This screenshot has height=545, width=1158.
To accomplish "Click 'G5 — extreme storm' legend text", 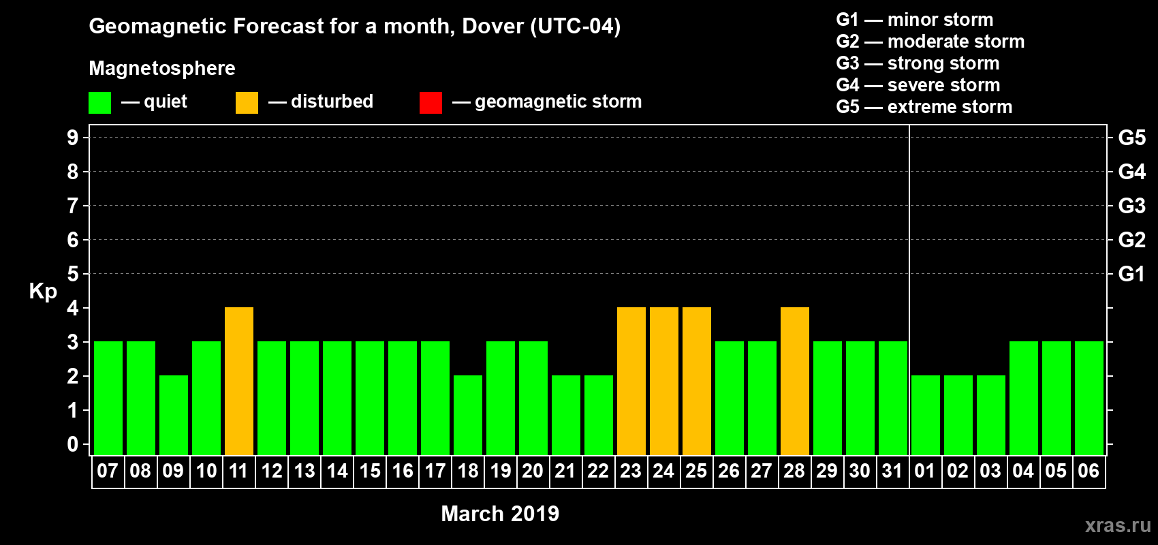I will [924, 107].
